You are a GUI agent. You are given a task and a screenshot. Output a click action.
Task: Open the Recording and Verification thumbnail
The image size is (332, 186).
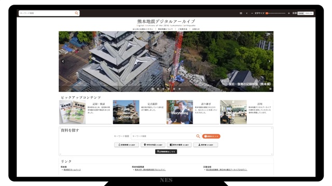(73, 112)
